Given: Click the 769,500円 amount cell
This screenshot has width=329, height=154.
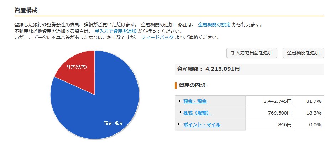Looking at the screenshot, I should click(270, 113).
